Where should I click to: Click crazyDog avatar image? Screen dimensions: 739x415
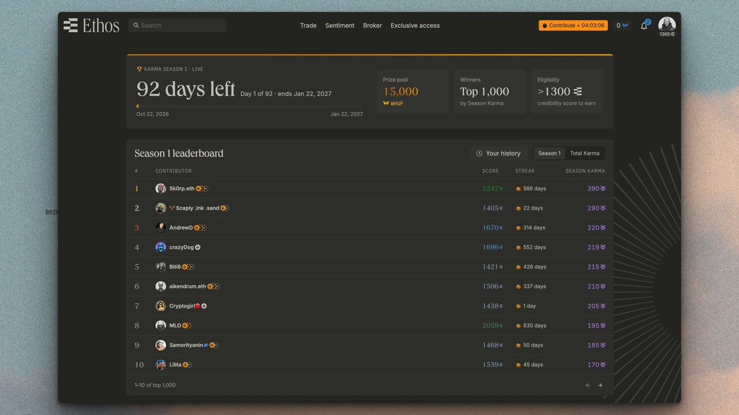tap(161, 247)
